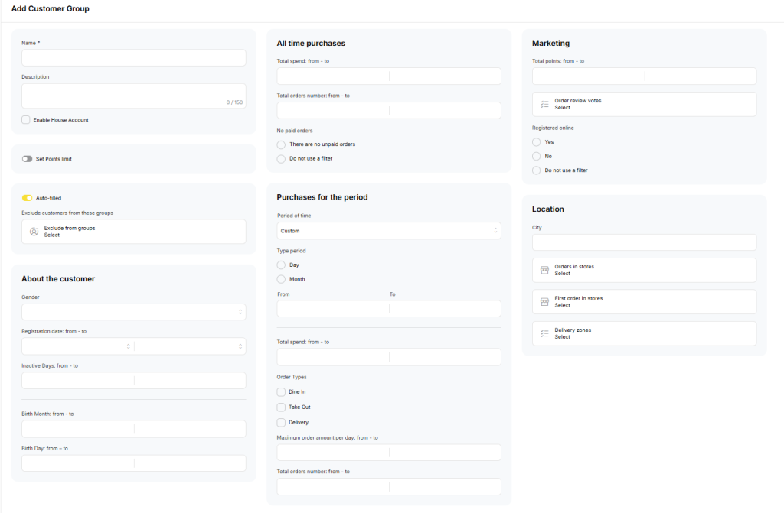Viewport: 784px width, 513px height.
Task: Check the Delivery order type
Action: point(281,423)
